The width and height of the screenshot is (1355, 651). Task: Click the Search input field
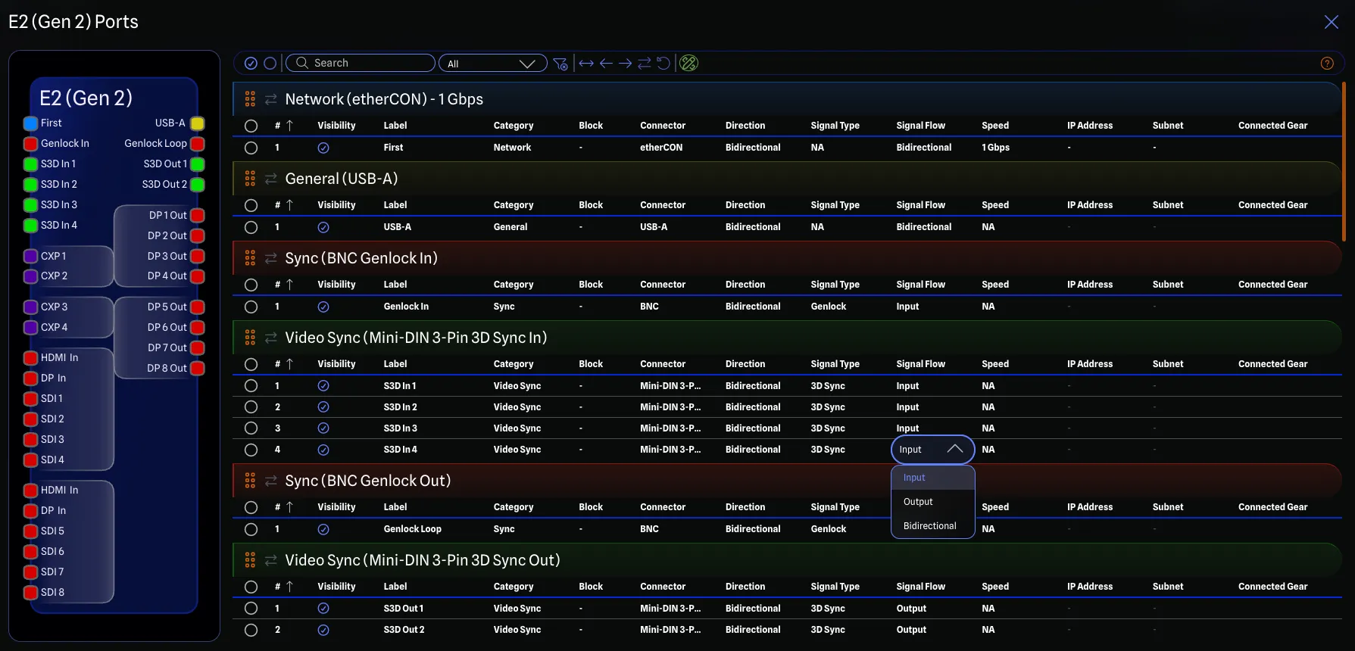click(x=361, y=63)
